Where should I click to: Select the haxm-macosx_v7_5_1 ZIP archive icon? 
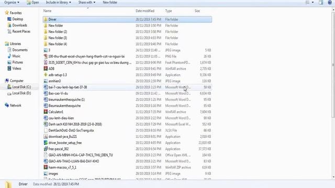(x=46, y=168)
